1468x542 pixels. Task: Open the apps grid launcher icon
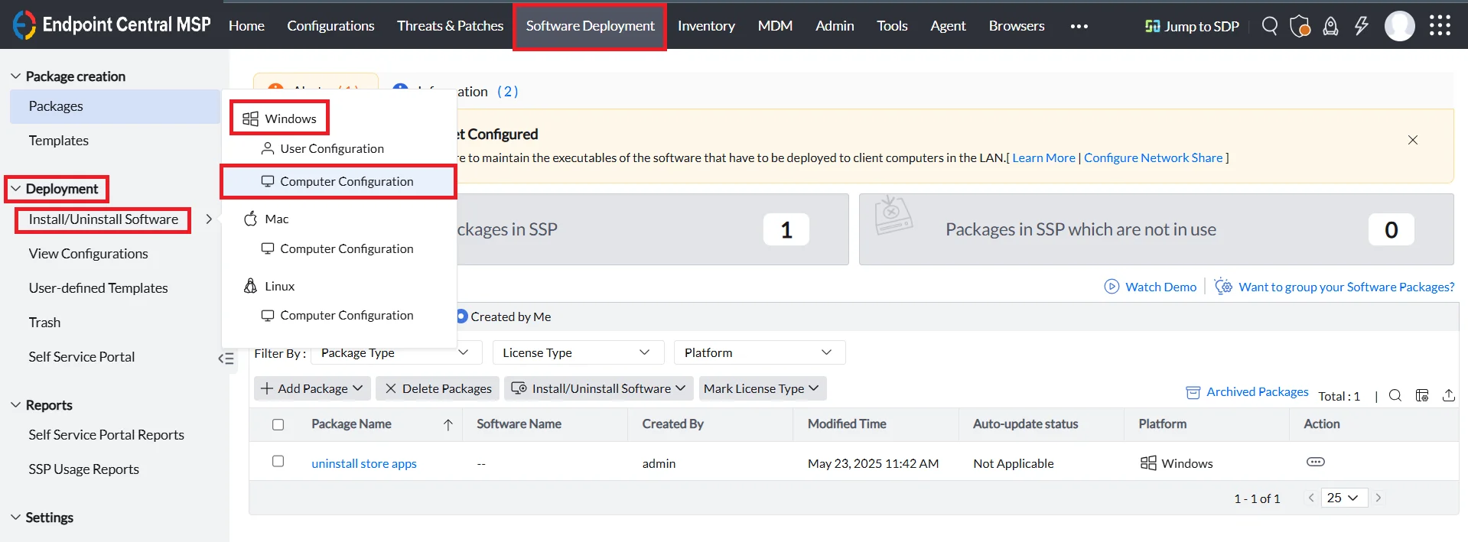tap(1440, 26)
